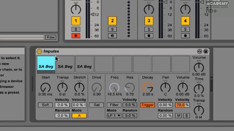Open the filter Mode LP 1 dropdown
Screen dimensions: 234x131
114,116
